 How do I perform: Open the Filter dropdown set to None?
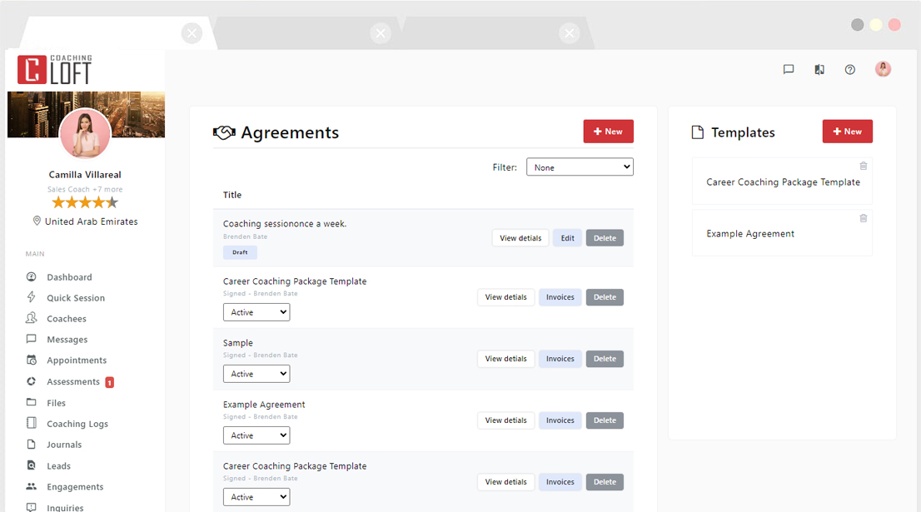pos(579,167)
